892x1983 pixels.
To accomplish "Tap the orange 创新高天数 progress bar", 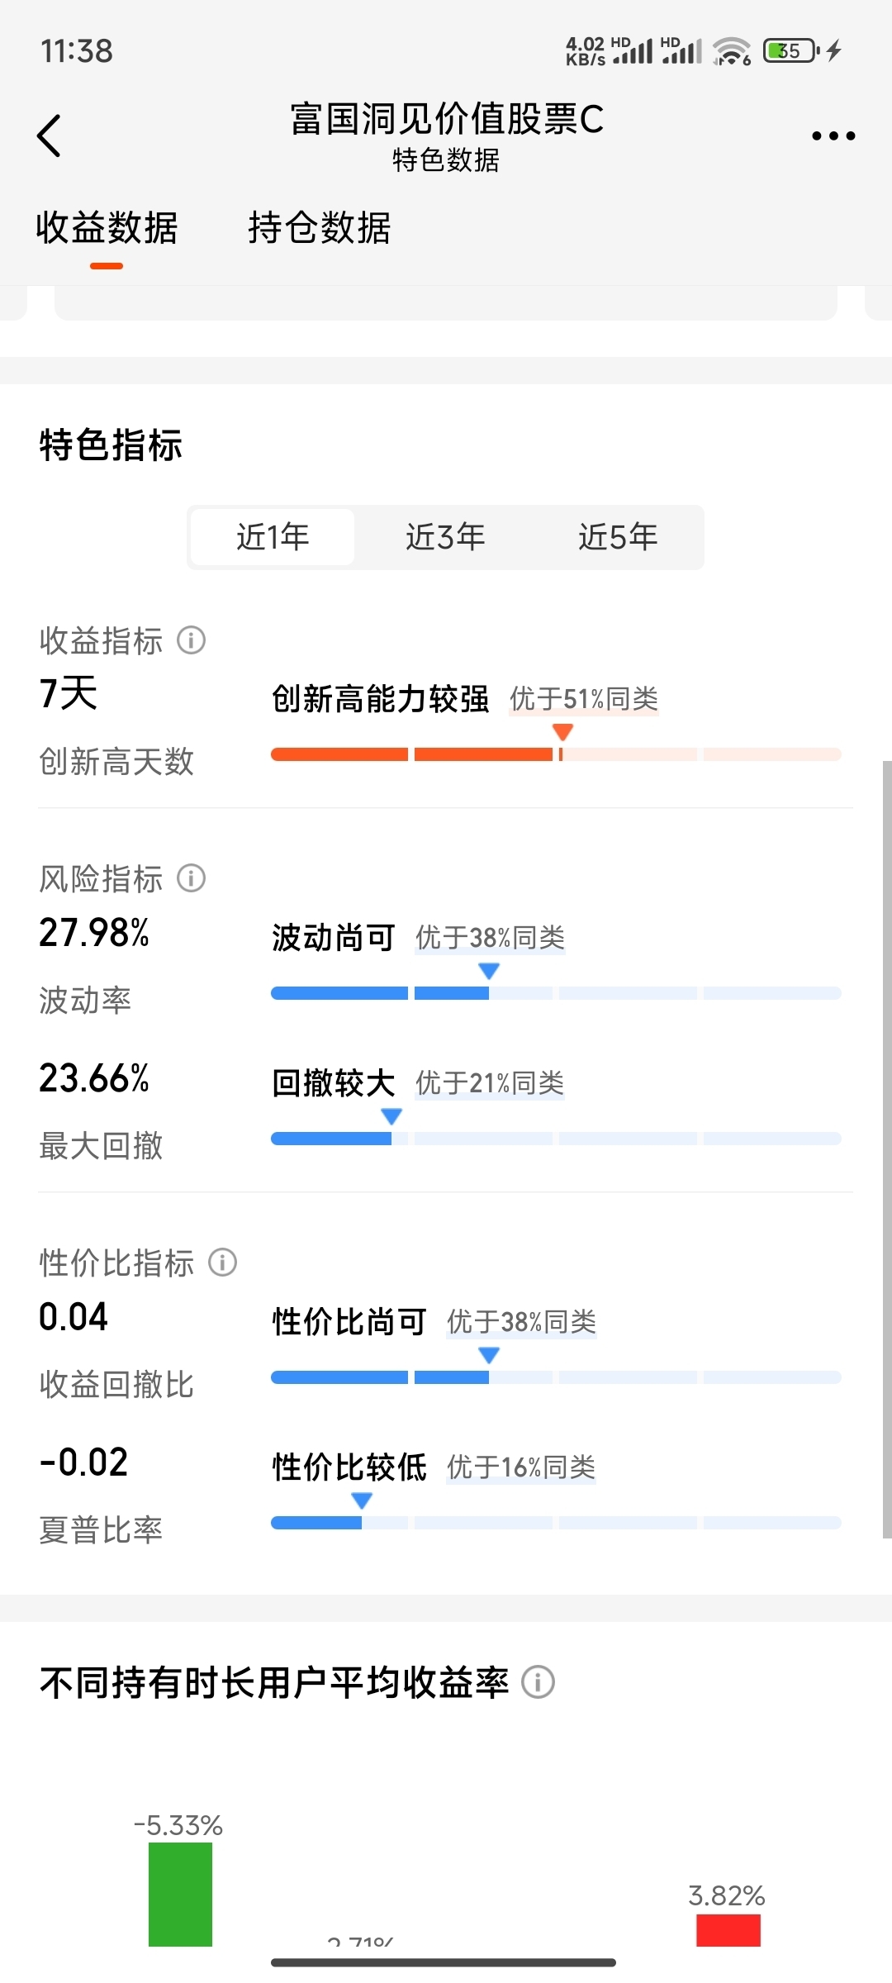I will pos(556,754).
